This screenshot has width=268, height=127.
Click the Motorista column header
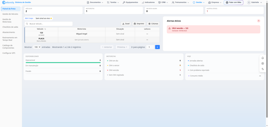pyautogui.click(x=82, y=29)
